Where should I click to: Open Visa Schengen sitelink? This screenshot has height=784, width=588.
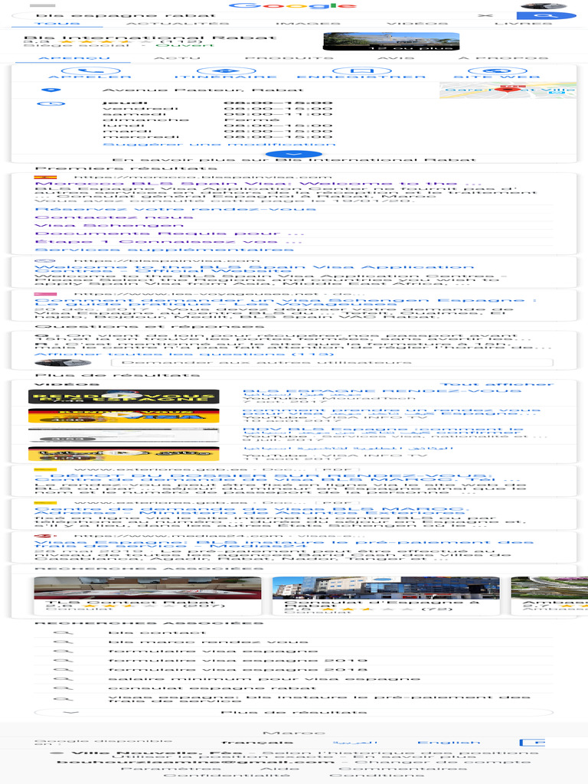pos(109,225)
